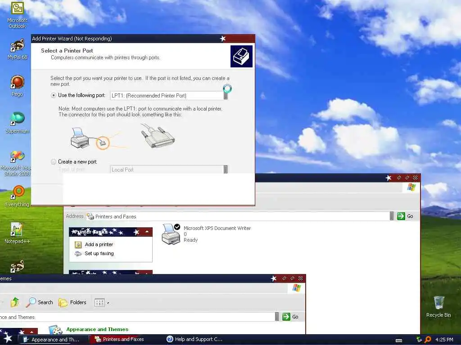Open the Local Port type dropdown
This screenshot has width=461, height=345.
click(x=226, y=169)
